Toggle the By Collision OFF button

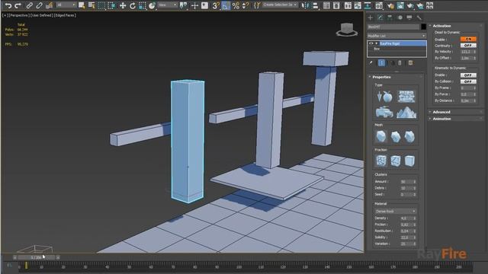(468, 81)
